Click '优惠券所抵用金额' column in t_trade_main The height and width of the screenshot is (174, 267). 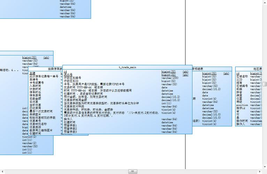tap(75, 100)
